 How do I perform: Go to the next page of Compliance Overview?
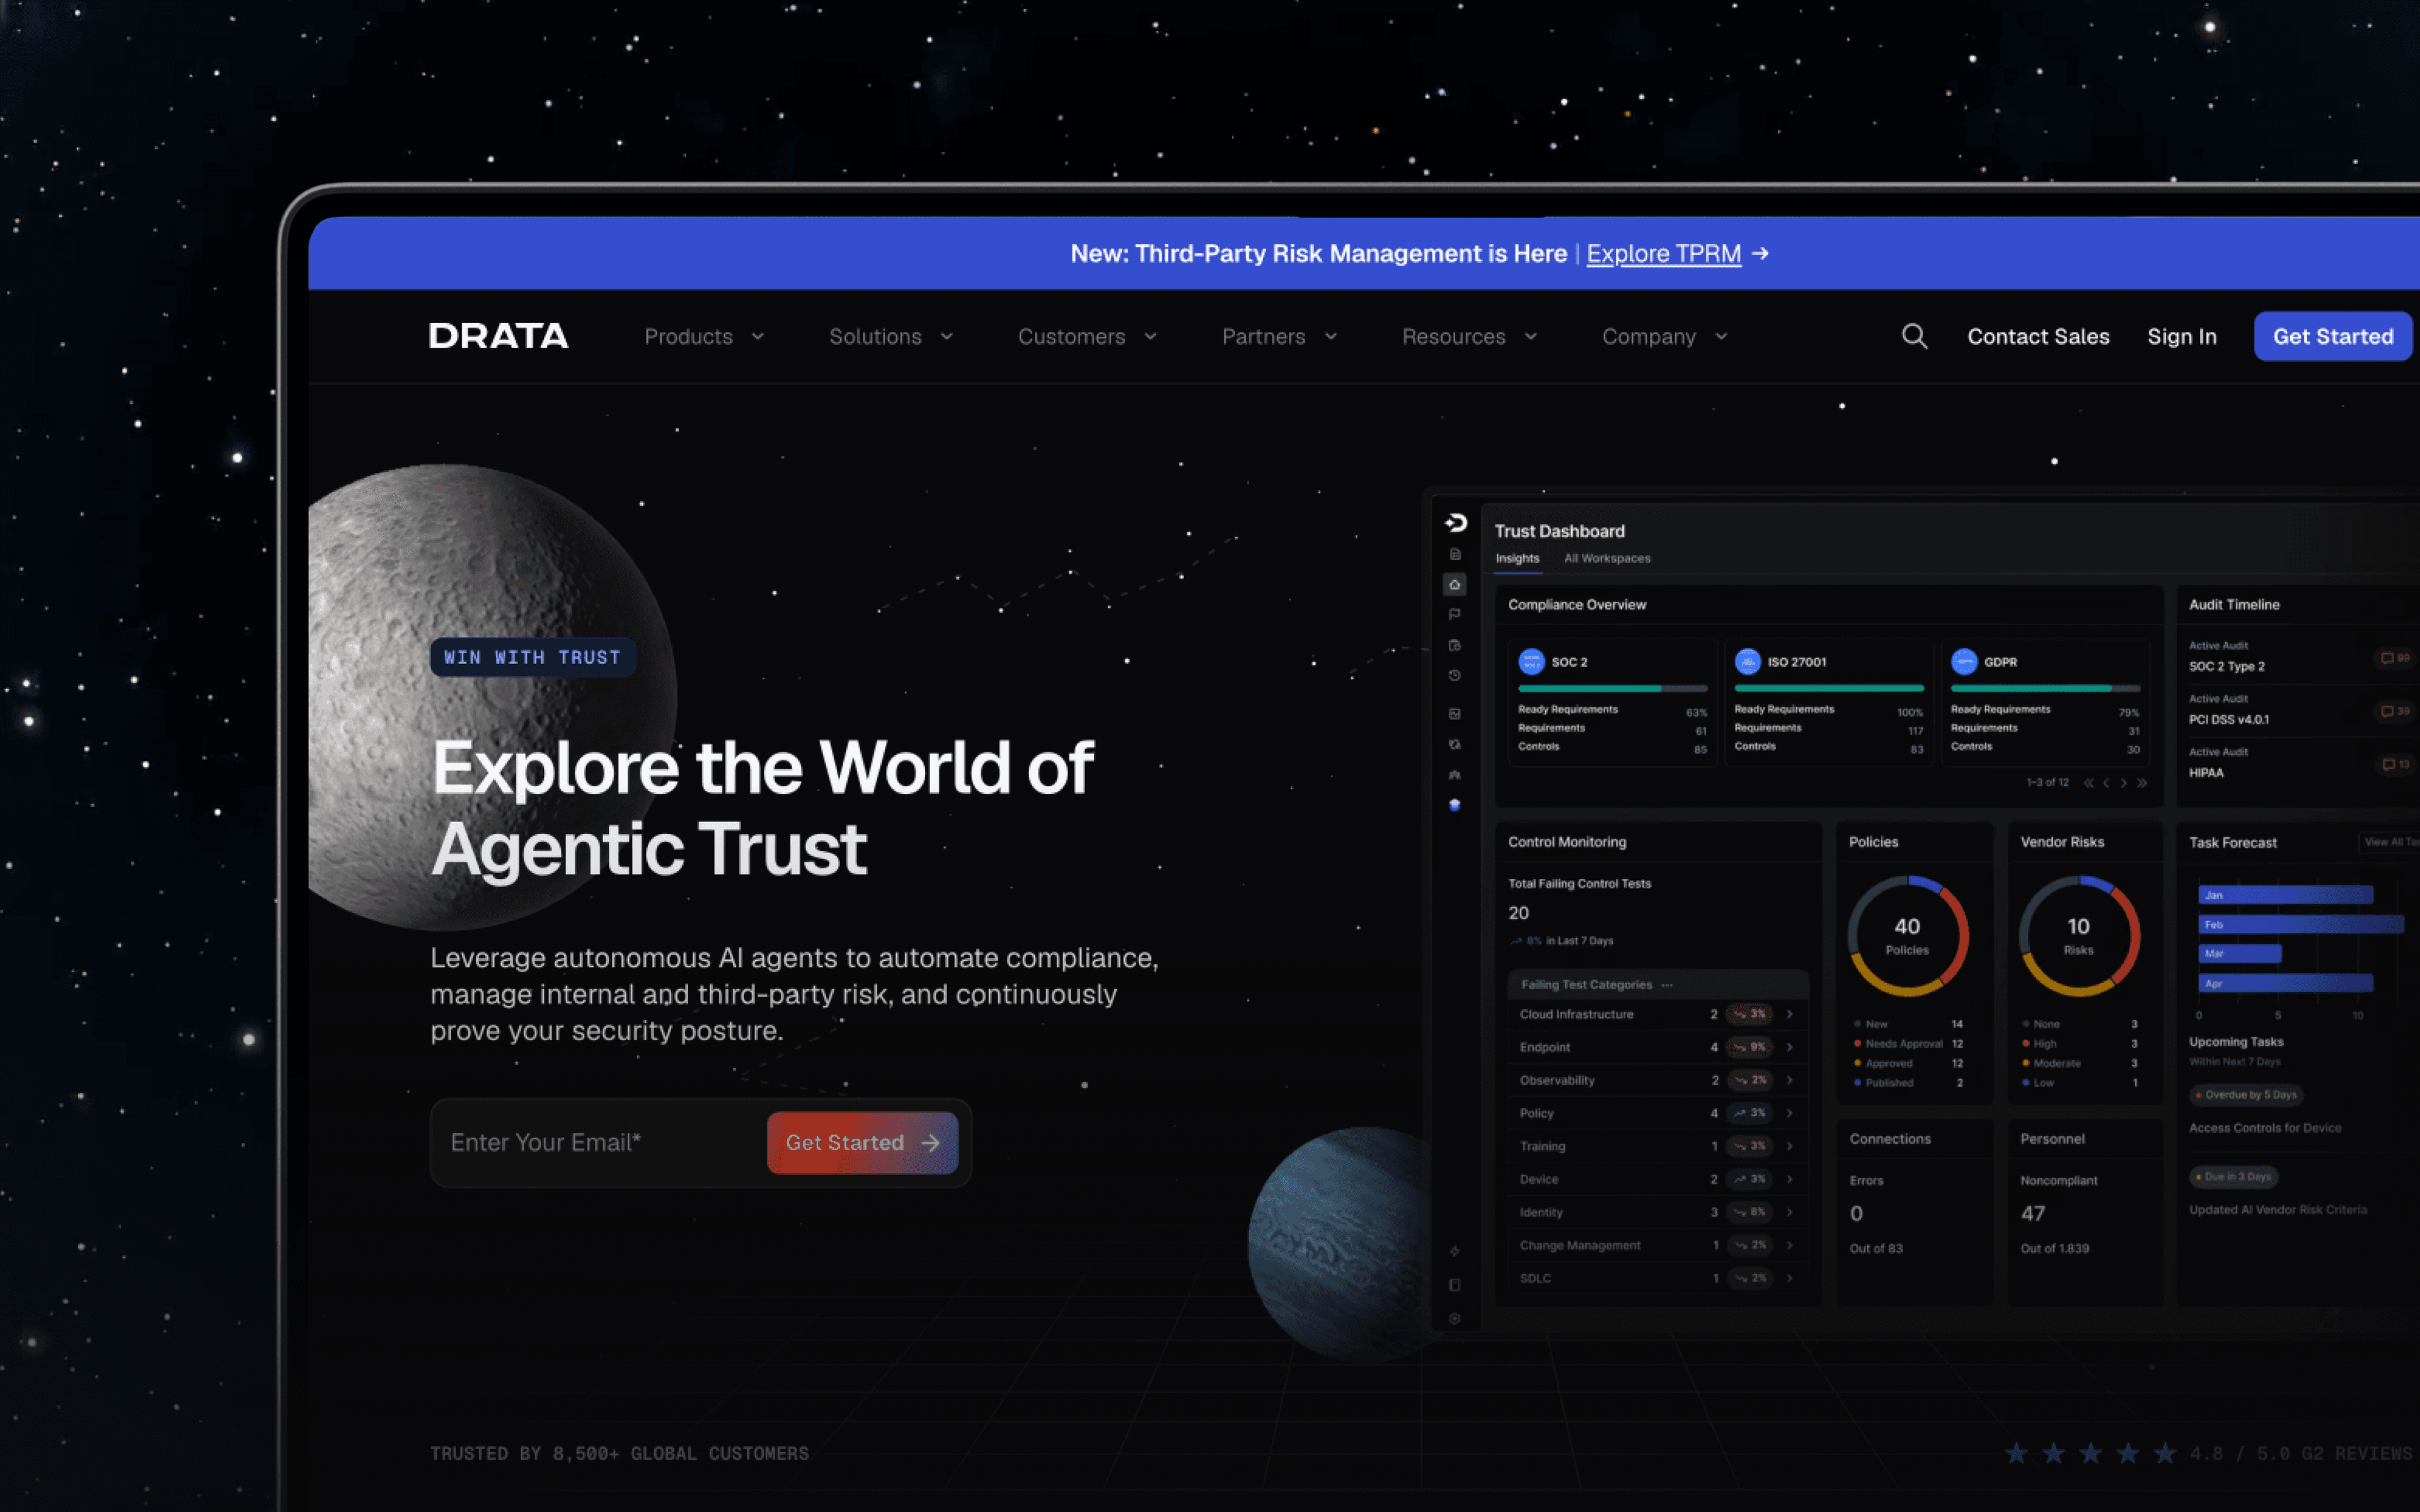pos(2124,783)
